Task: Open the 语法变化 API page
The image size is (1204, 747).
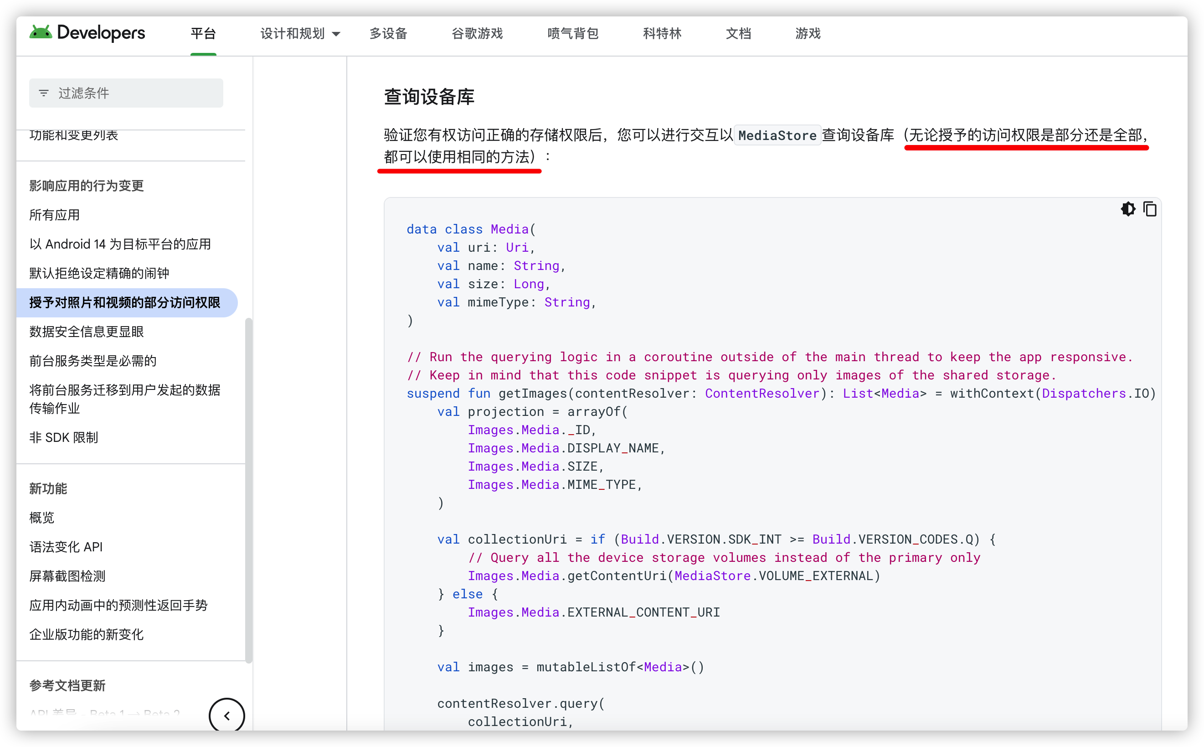Action: 65,546
